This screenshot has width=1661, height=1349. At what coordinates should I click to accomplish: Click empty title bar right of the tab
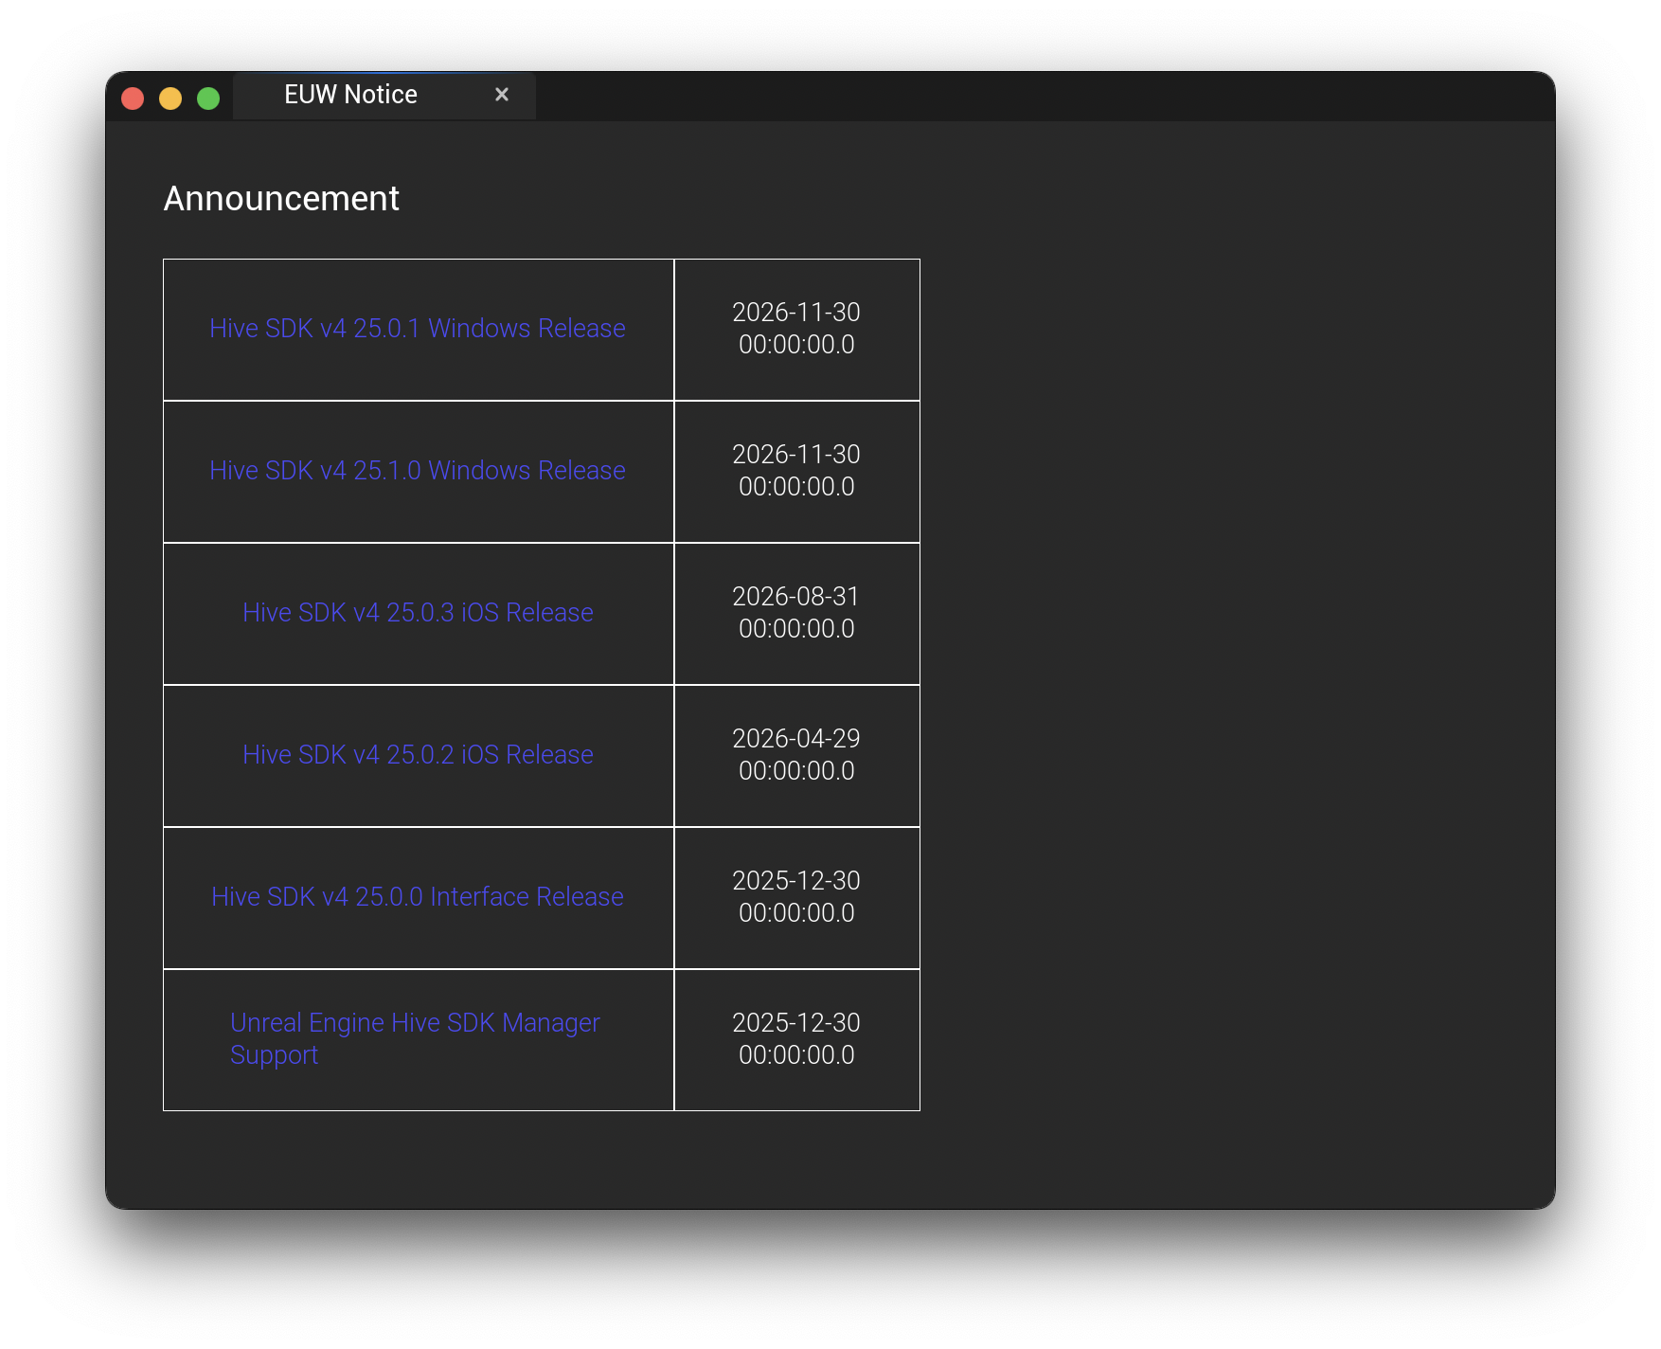[x=1042, y=96]
